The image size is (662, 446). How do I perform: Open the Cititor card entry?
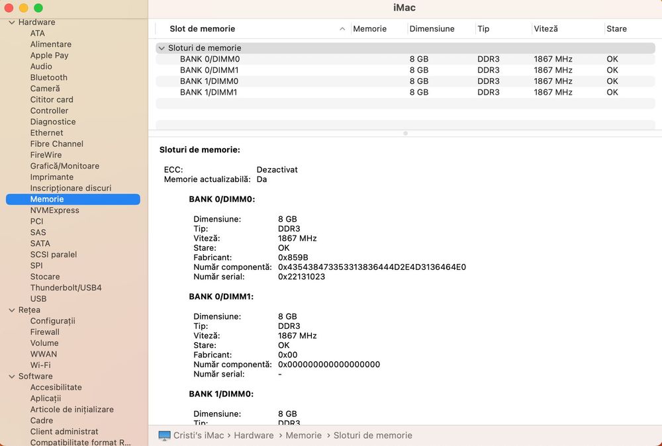tap(52, 99)
